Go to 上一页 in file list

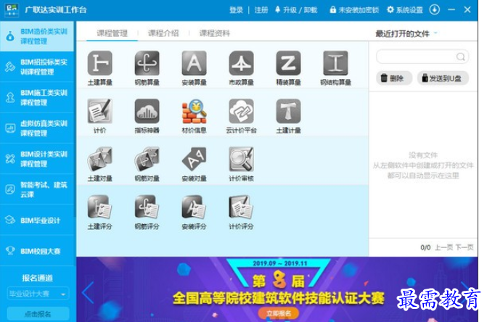[x=443, y=247]
